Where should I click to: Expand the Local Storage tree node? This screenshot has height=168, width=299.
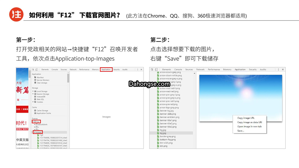click(33, 91)
